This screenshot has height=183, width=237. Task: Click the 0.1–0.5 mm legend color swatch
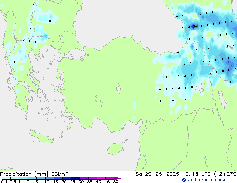tap(6, 178)
